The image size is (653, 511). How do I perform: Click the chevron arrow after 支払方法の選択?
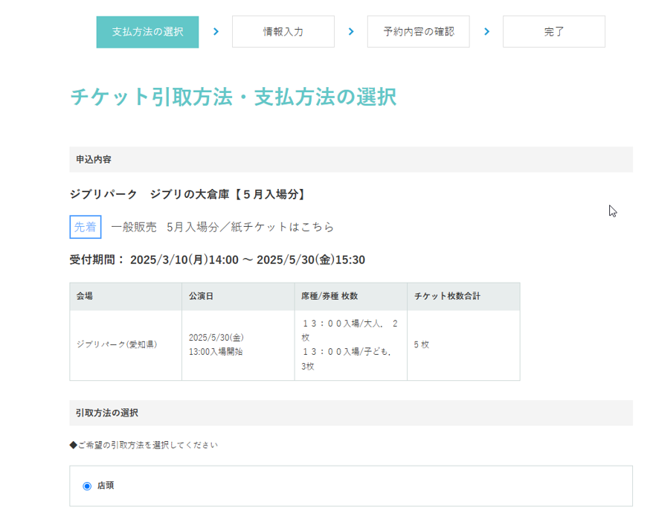216,32
